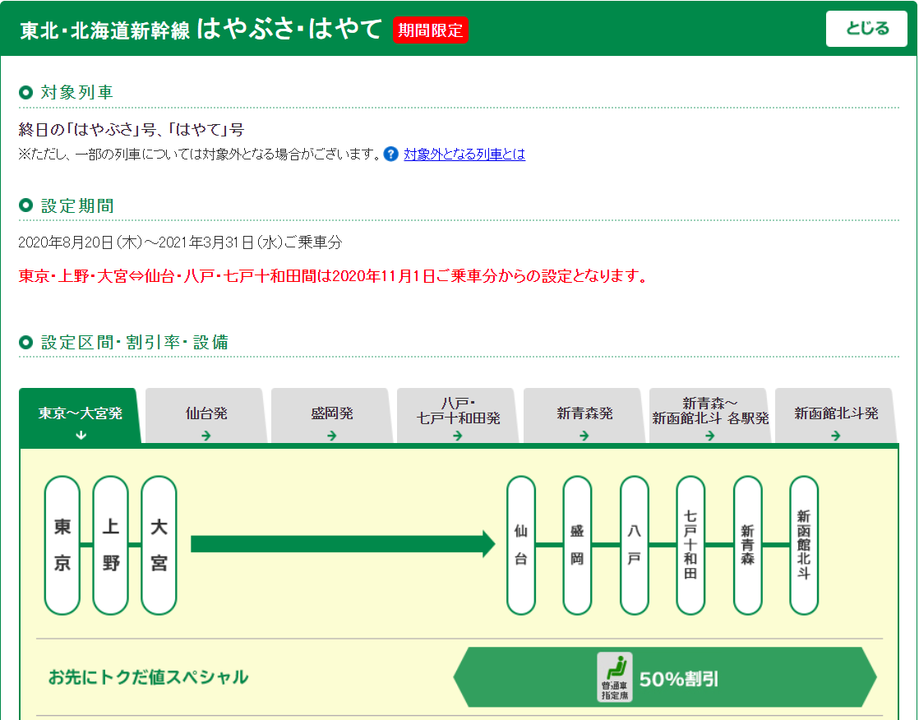This screenshot has width=919, height=720.
Task: Click the 2020年8月20日 period date text
Action: click(180, 242)
